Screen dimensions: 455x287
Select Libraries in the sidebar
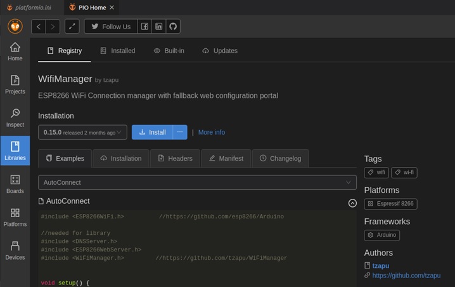[x=15, y=150]
